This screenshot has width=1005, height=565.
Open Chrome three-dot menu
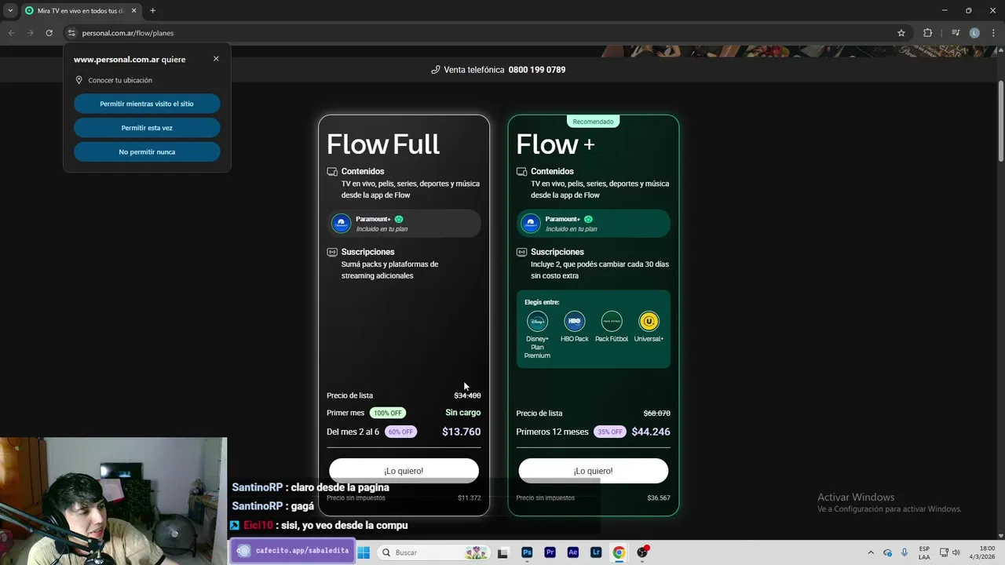(x=993, y=33)
